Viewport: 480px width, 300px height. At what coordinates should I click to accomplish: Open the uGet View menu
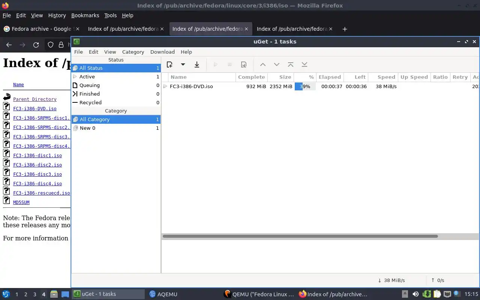pos(110,52)
